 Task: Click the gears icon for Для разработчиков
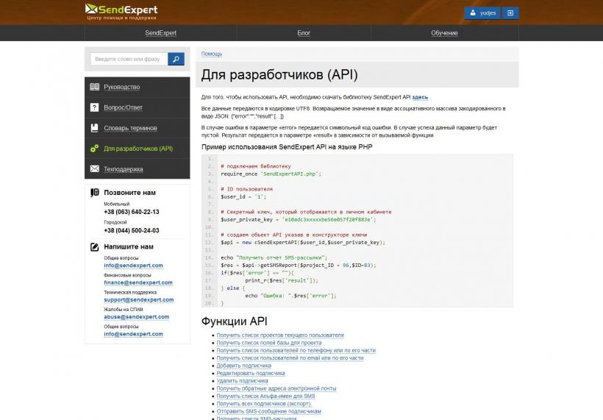pos(94,149)
